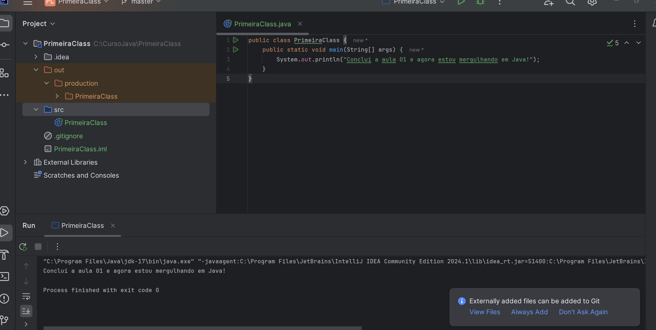Open the Project tool window folder icon

point(4,24)
